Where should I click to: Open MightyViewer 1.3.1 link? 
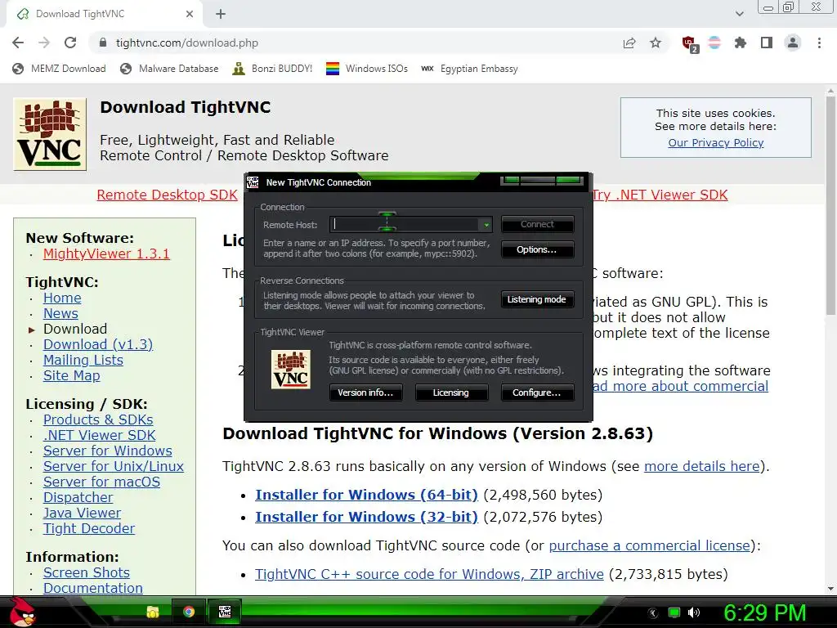[x=106, y=253]
